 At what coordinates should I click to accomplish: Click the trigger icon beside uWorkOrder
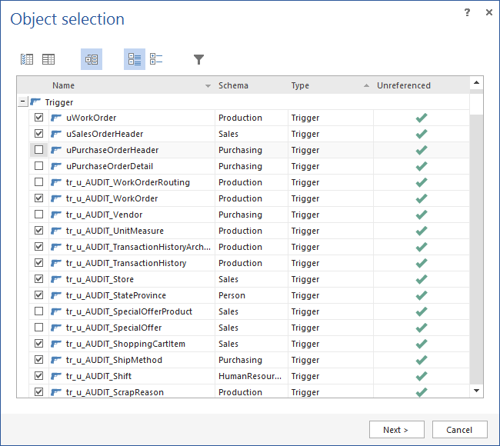(x=56, y=118)
